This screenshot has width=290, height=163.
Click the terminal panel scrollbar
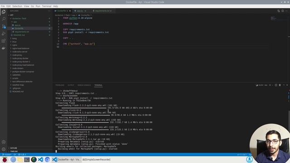[289, 131]
